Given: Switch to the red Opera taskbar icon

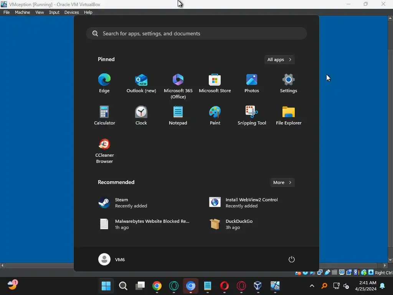Looking at the screenshot, I should [224, 286].
